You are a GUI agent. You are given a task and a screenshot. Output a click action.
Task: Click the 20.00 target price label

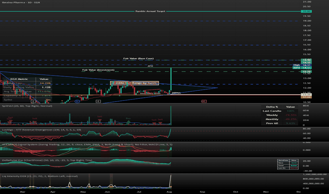tap(306, 11)
